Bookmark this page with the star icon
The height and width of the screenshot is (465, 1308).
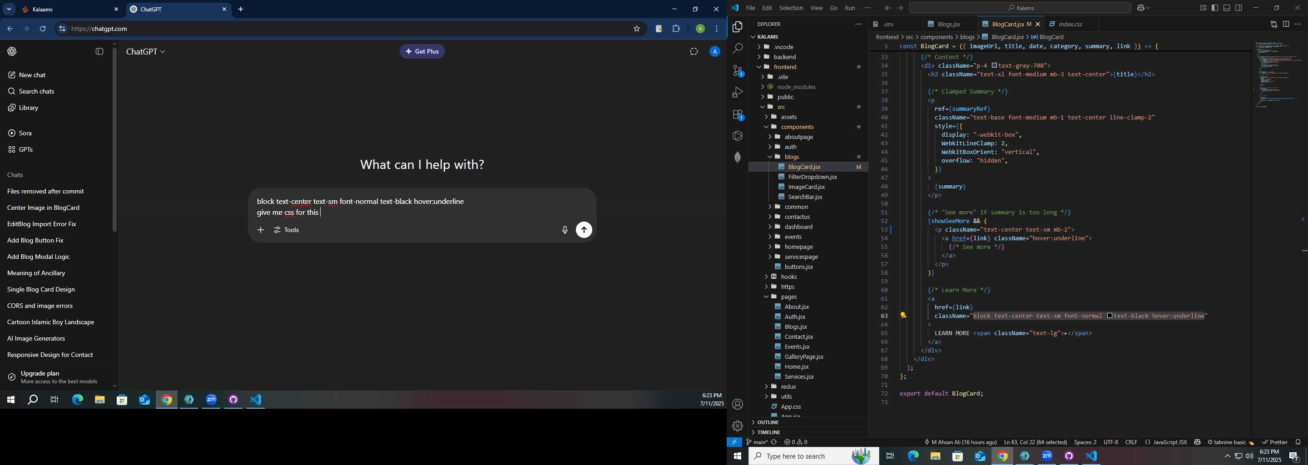tap(637, 29)
